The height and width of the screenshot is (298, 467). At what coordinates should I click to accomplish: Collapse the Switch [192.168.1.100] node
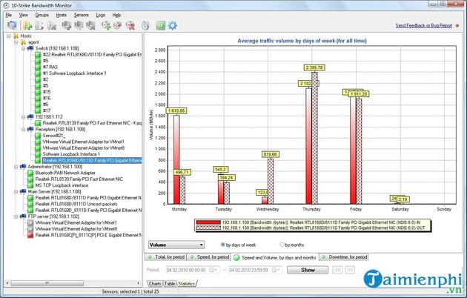[x=24, y=48]
